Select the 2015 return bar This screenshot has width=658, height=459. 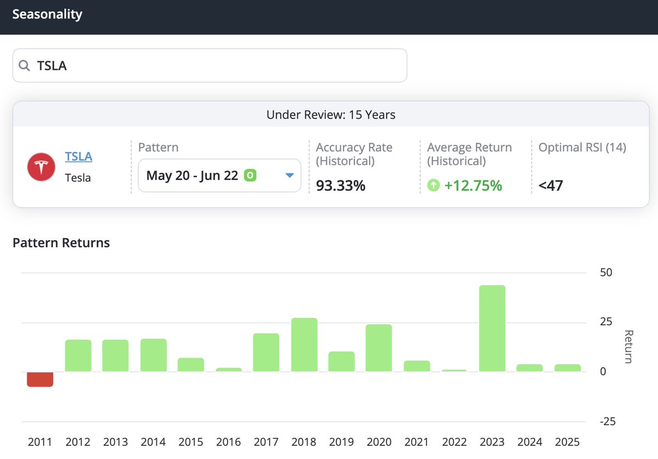click(x=191, y=365)
